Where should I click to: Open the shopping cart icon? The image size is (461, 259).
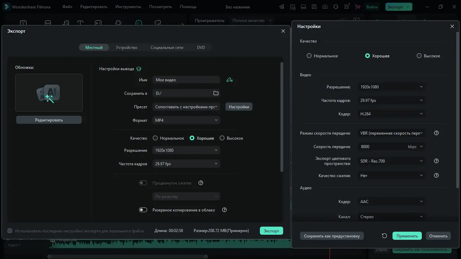click(x=358, y=7)
